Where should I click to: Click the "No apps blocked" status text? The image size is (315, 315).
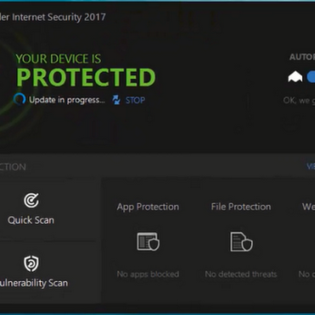[x=148, y=274]
